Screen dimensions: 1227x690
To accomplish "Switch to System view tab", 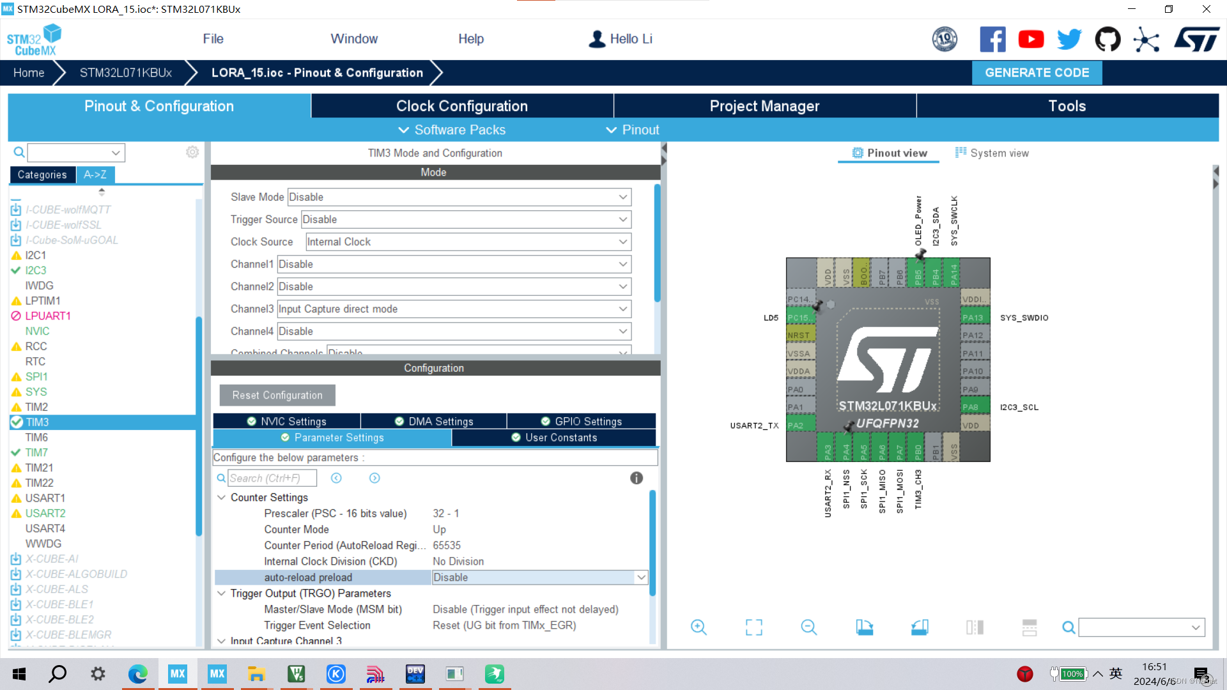I will pyautogui.click(x=992, y=153).
